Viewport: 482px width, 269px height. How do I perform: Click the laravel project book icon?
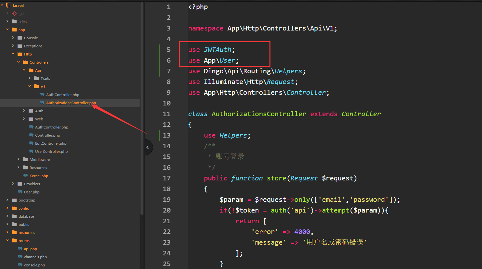coord(8,5)
